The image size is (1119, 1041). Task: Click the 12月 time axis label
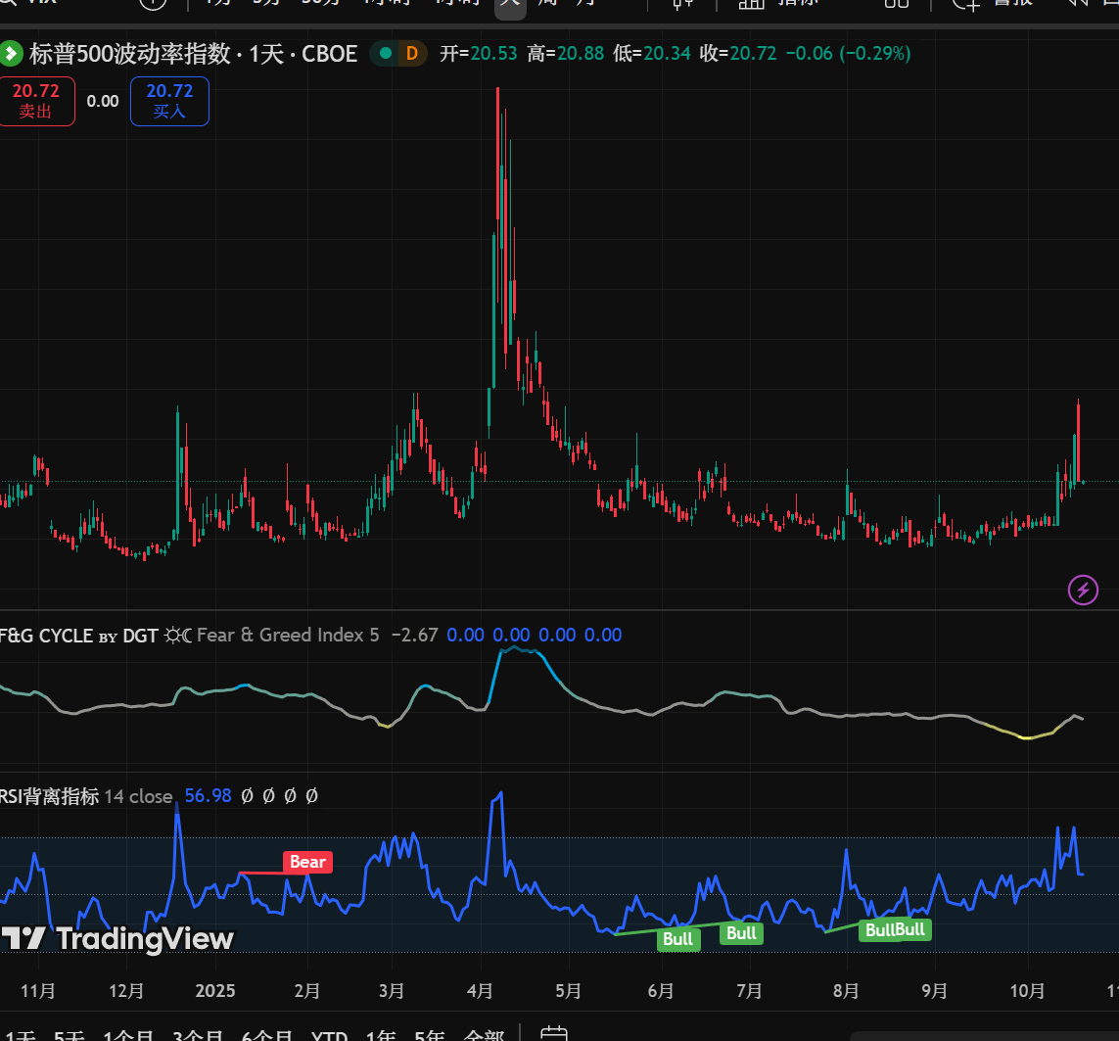(x=126, y=991)
